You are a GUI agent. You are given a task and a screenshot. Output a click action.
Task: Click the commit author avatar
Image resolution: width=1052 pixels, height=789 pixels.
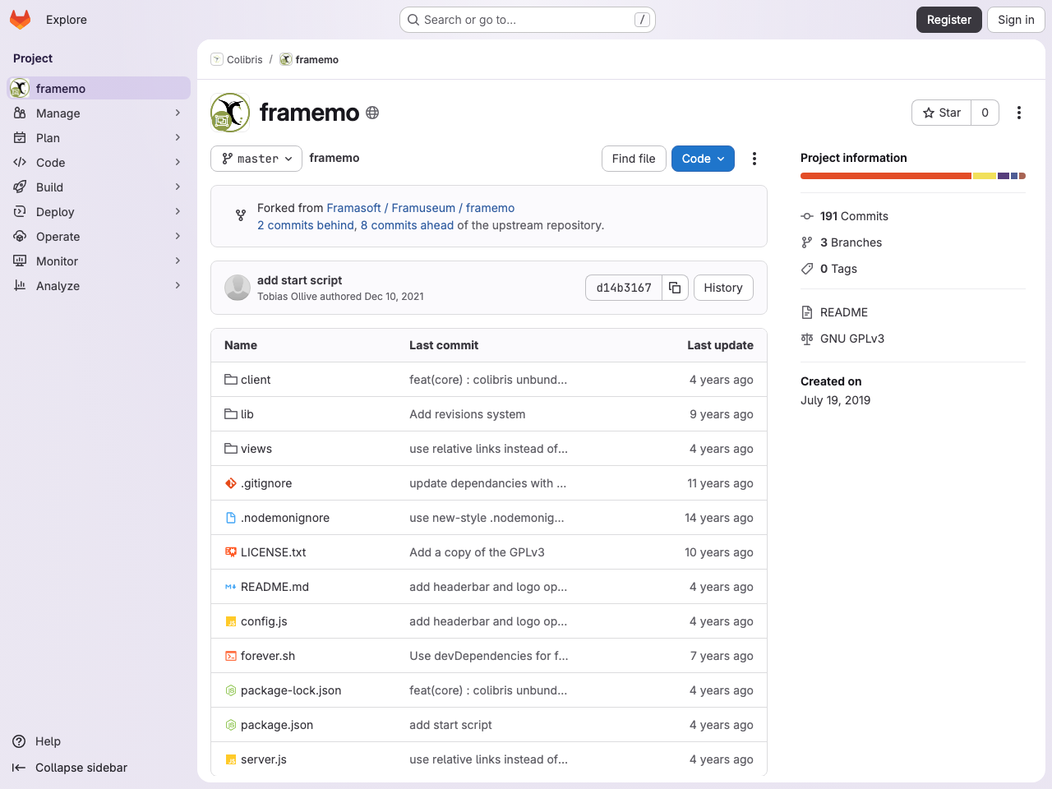point(237,288)
